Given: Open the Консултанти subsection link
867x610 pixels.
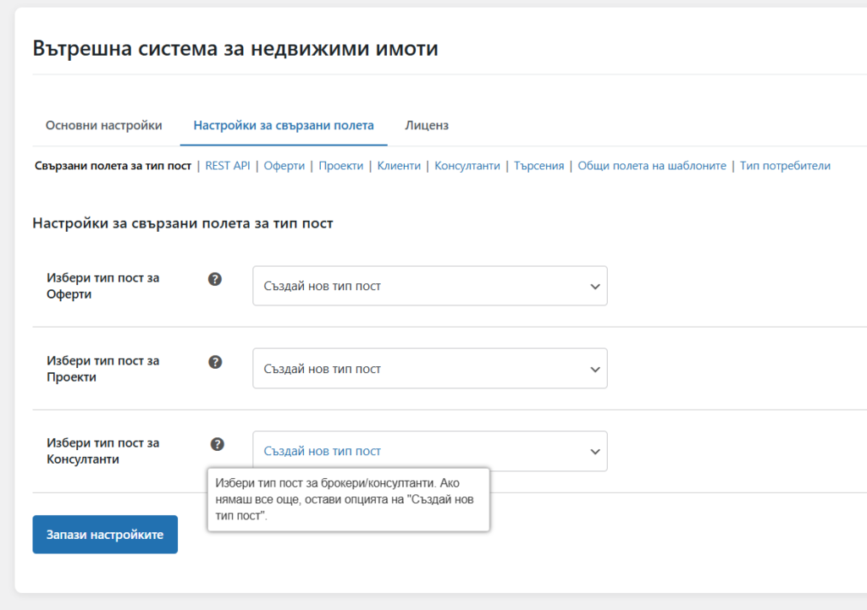Looking at the screenshot, I should (x=467, y=166).
